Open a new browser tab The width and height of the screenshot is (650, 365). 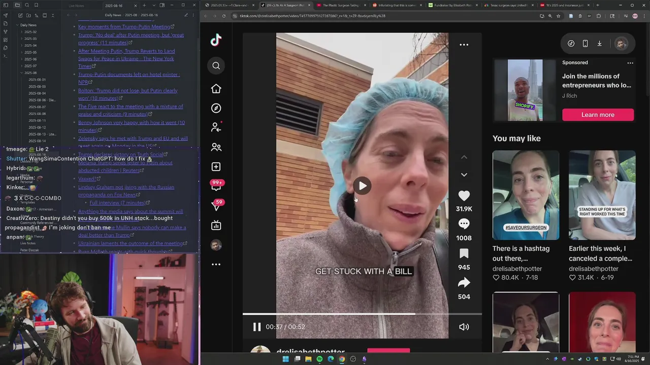click(x=597, y=5)
